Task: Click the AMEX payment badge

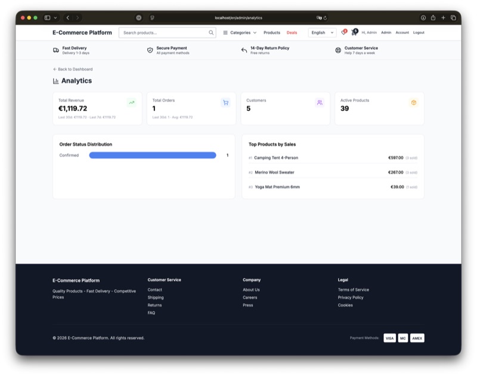Action: (x=417, y=338)
